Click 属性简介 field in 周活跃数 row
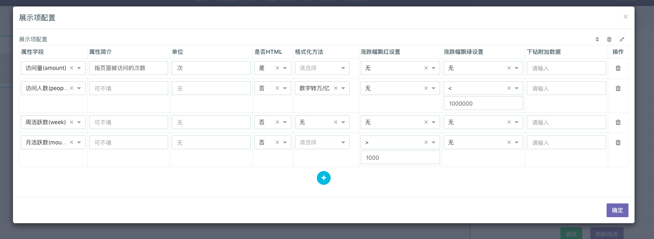 [128, 122]
